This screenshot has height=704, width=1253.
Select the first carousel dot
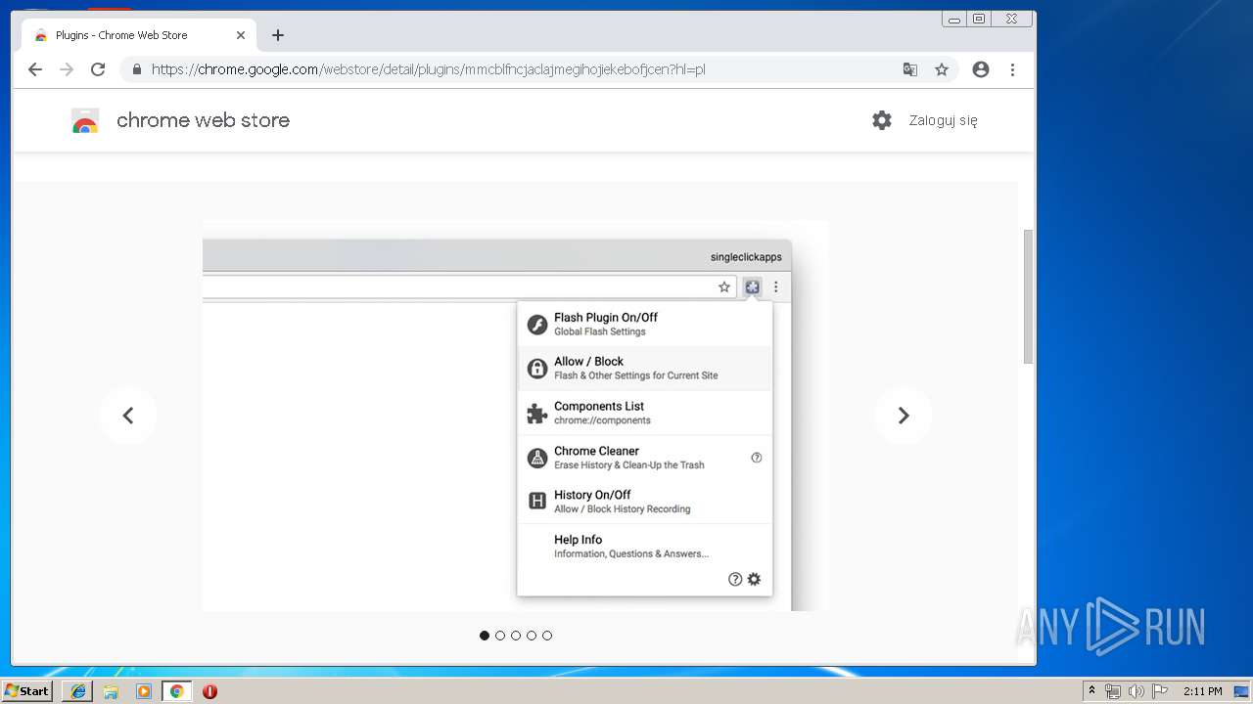485,636
